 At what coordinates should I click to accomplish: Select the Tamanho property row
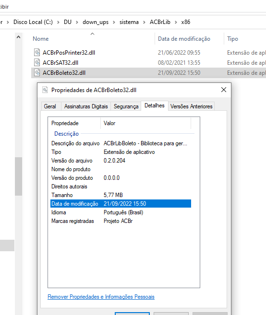tap(121, 195)
